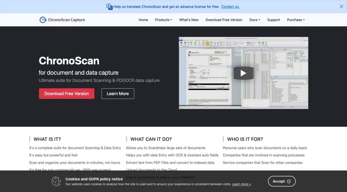Viewport: 347px width, 192px height.
Task: Click the red Download Free Version button
Action: [x=67, y=94]
